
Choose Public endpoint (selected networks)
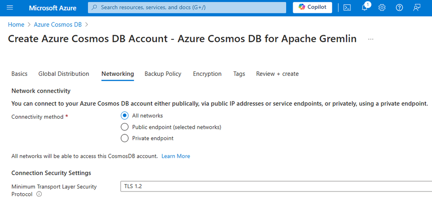point(125,127)
